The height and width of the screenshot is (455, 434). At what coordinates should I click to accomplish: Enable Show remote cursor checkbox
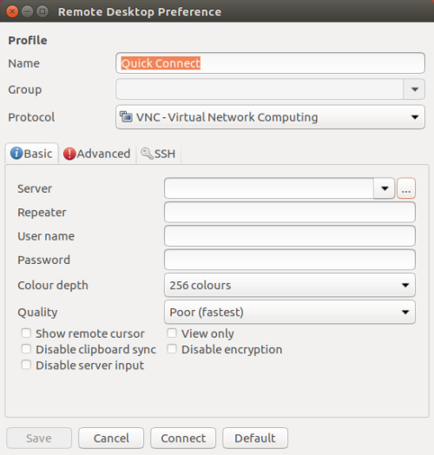point(26,333)
